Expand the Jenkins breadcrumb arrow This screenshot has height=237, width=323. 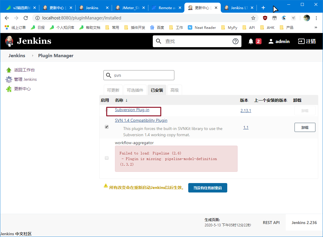(33, 56)
